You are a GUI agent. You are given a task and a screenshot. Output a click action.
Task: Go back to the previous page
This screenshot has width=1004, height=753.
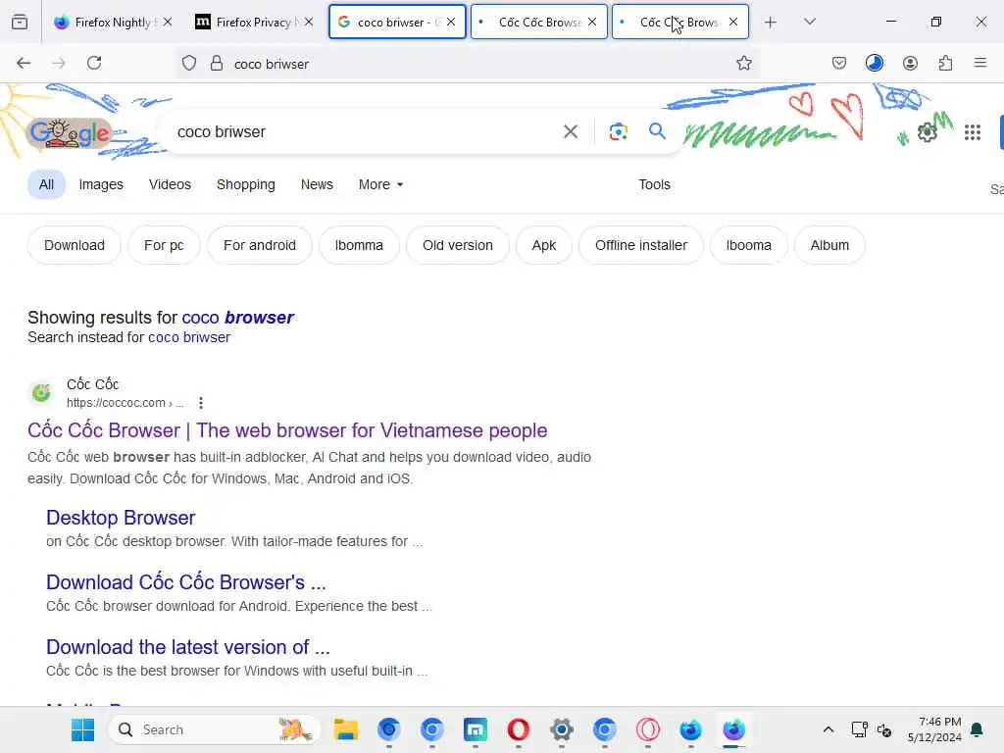24,63
